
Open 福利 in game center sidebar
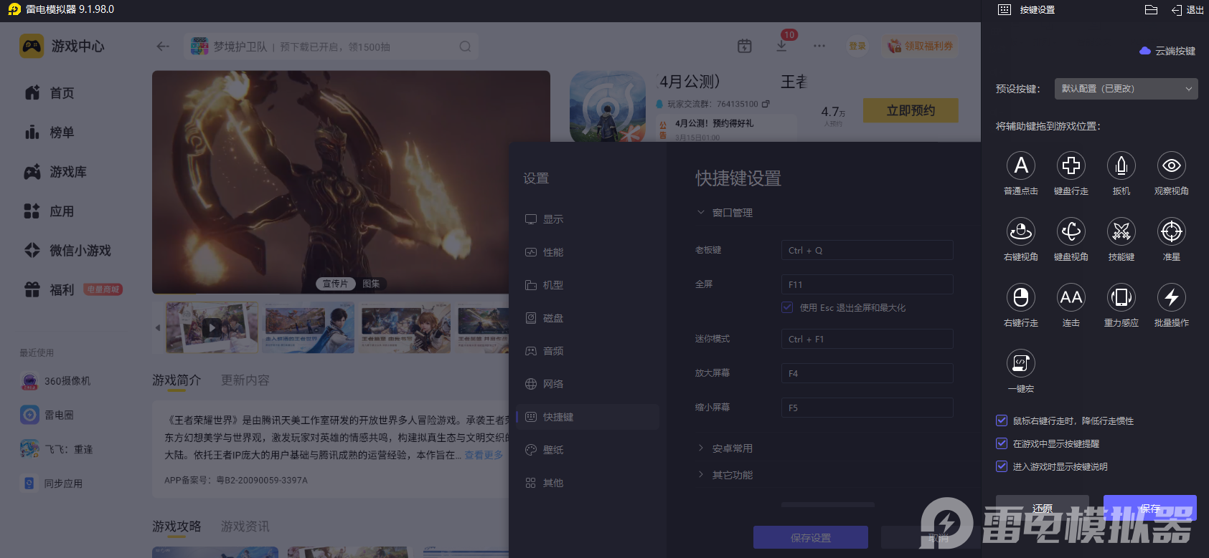point(50,290)
